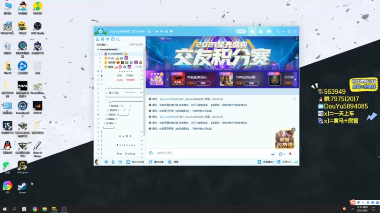Click the star favorite channel icon

click(157, 31)
